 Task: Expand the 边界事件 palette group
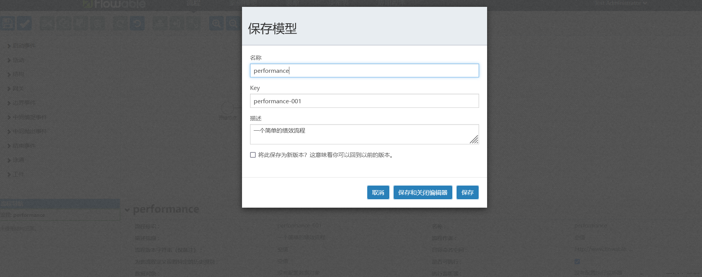(x=21, y=103)
